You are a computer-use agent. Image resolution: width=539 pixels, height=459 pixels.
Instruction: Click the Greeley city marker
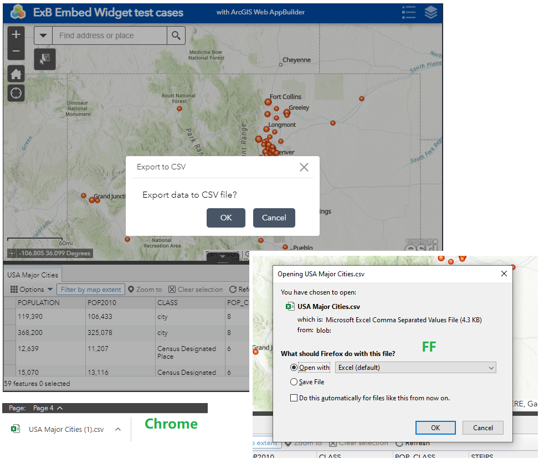pos(287,112)
